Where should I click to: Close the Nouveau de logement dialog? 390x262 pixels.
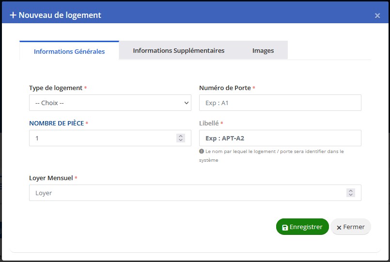(377, 15)
